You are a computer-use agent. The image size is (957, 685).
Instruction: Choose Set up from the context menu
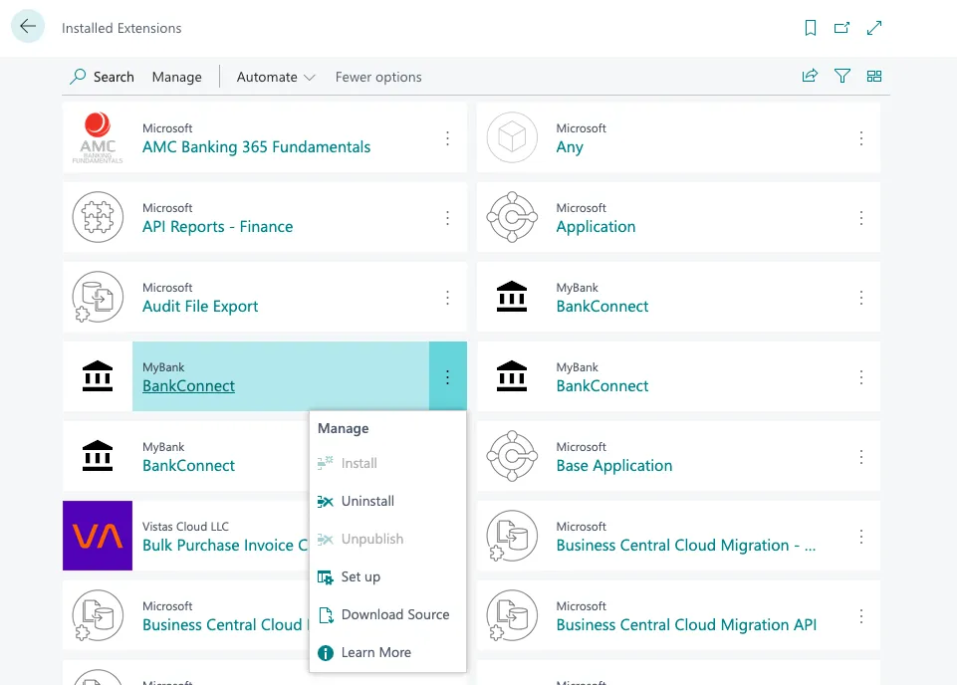(x=387, y=577)
